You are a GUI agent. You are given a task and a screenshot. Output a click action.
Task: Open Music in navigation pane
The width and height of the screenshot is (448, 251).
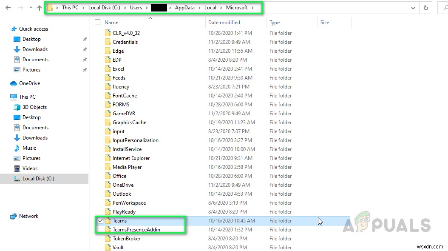29,148
